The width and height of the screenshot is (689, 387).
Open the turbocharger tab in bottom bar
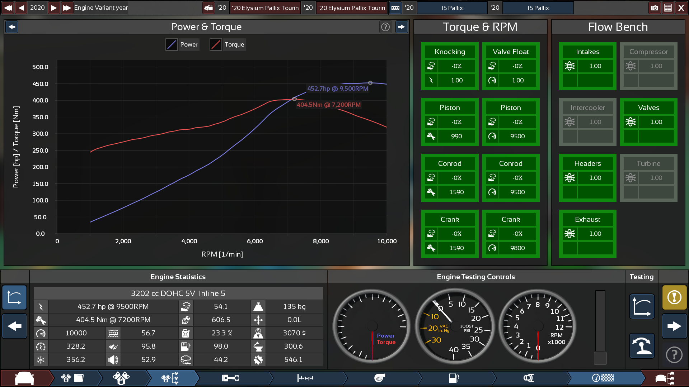pyautogui.click(x=380, y=378)
